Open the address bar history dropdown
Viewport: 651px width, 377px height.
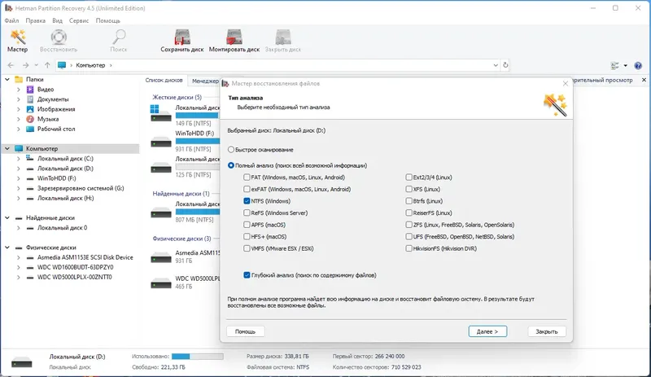[496, 65]
